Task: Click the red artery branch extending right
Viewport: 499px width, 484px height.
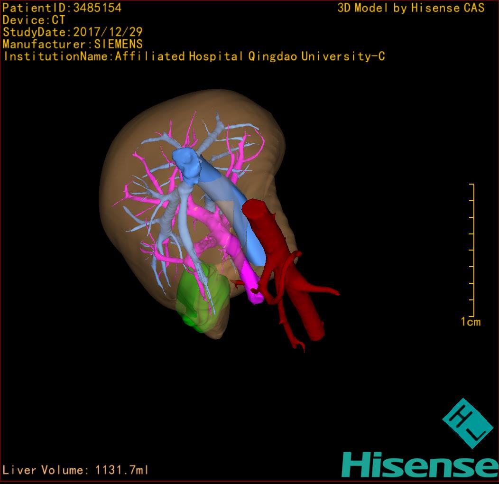Action: pos(323,289)
